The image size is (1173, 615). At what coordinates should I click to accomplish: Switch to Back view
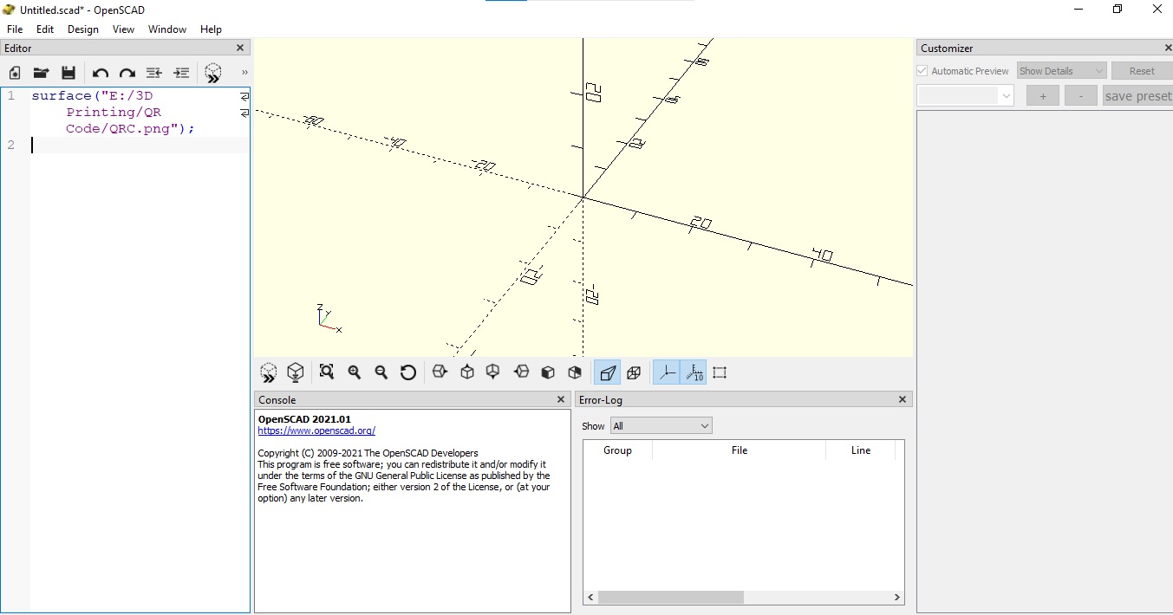575,372
